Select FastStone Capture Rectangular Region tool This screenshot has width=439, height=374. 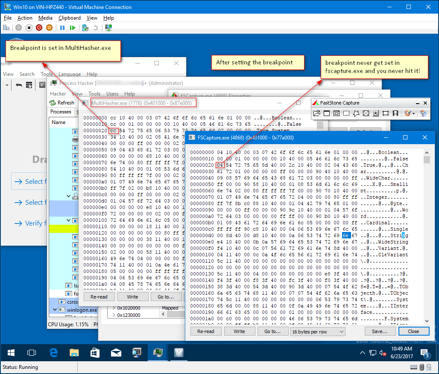(x=346, y=113)
